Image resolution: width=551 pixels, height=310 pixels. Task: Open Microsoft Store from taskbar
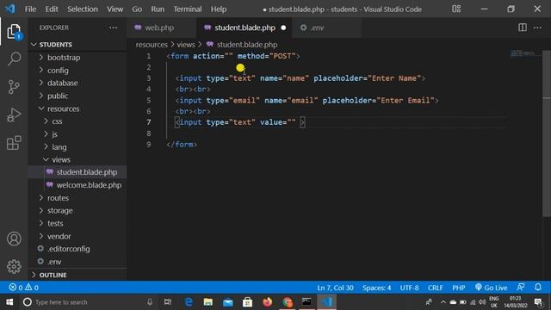tap(247, 302)
